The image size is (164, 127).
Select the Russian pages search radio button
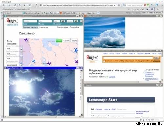click(x=106, y=115)
